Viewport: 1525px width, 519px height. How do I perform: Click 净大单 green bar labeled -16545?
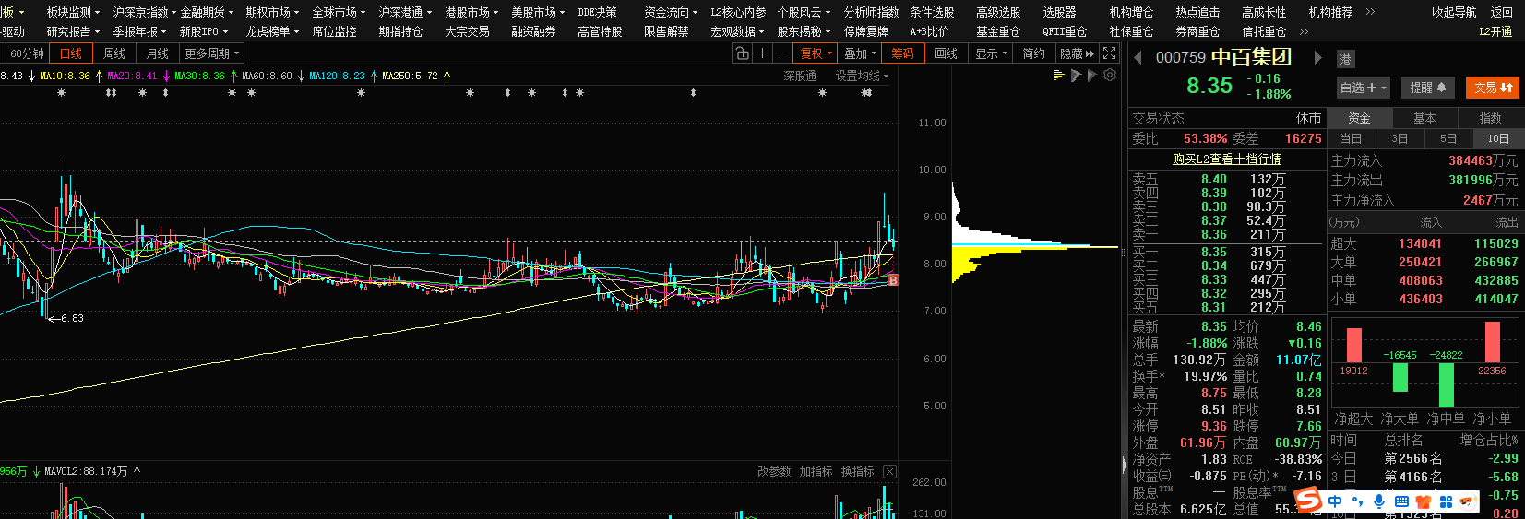coord(1400,377)
